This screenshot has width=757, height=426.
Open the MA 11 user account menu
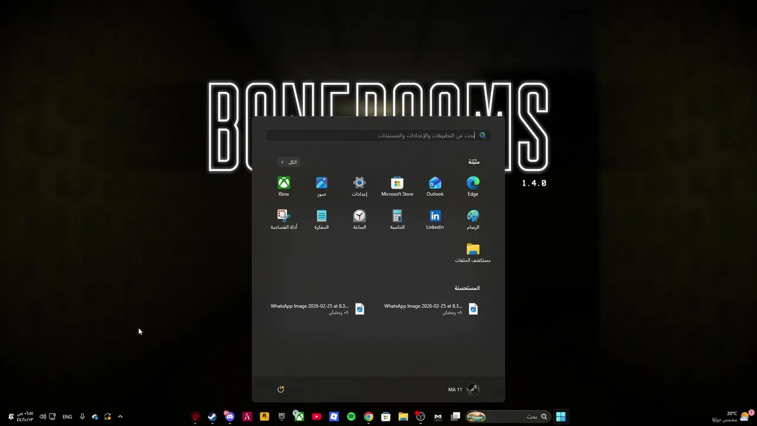(463, 389)
